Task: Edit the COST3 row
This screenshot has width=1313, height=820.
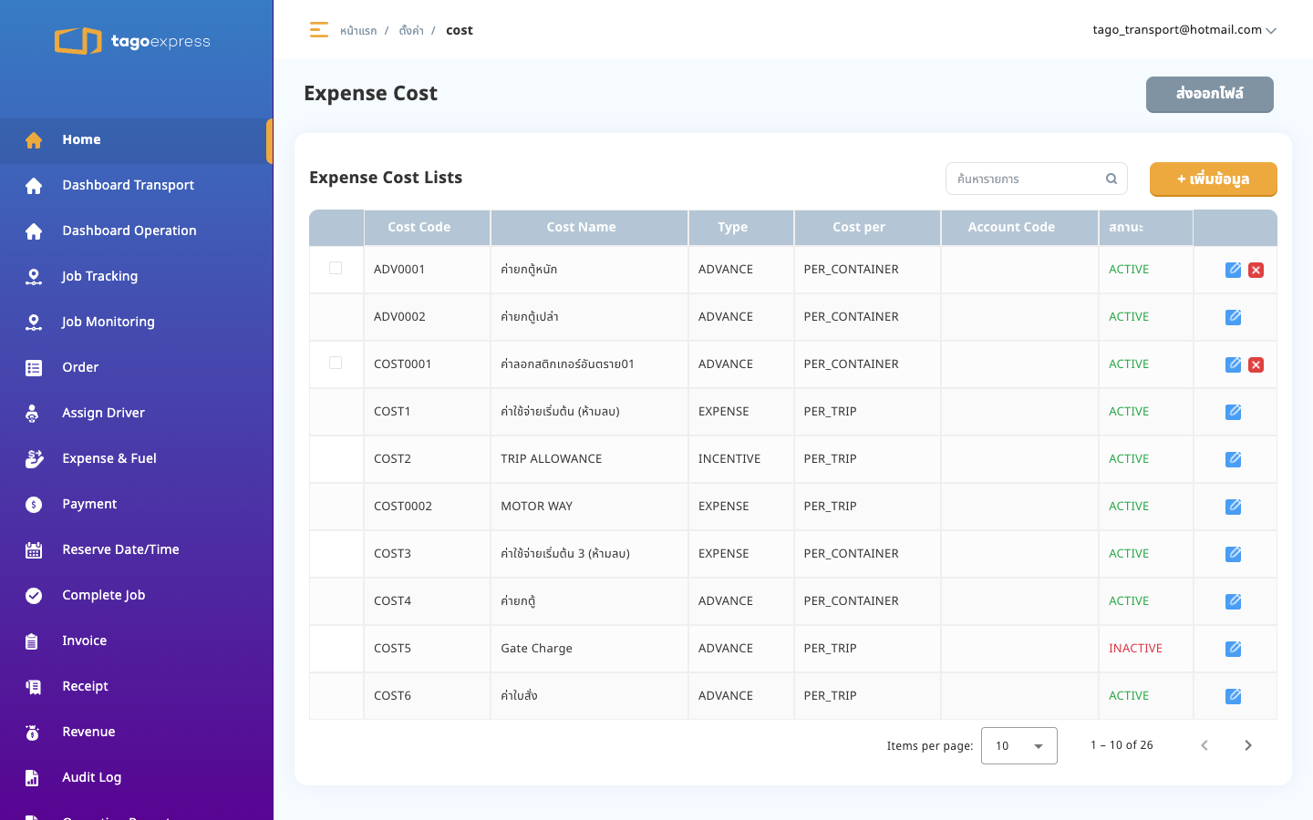Action: pyautogui.click(x=1234, y=554)
